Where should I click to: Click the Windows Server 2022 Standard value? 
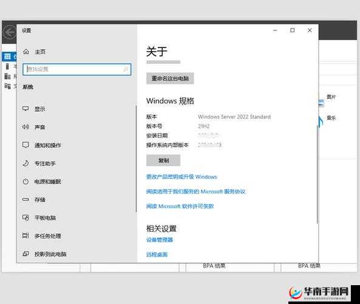234,117
